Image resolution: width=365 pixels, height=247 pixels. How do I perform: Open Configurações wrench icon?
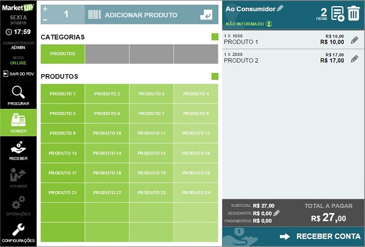click(x=18, y=231)
